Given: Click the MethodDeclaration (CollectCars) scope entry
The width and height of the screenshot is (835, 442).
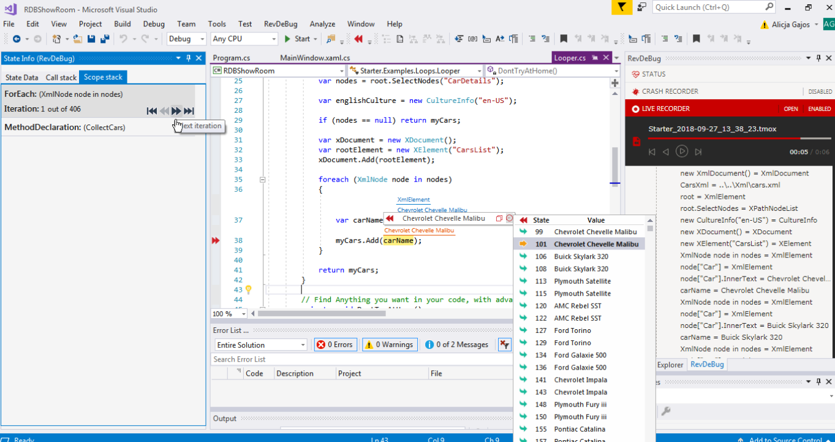Looking at the screenshot, I should (98, 128).
